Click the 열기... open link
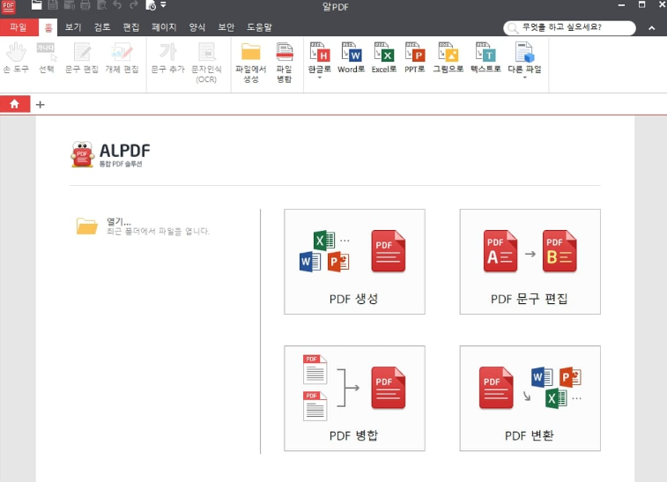 (x=119, y=222)
